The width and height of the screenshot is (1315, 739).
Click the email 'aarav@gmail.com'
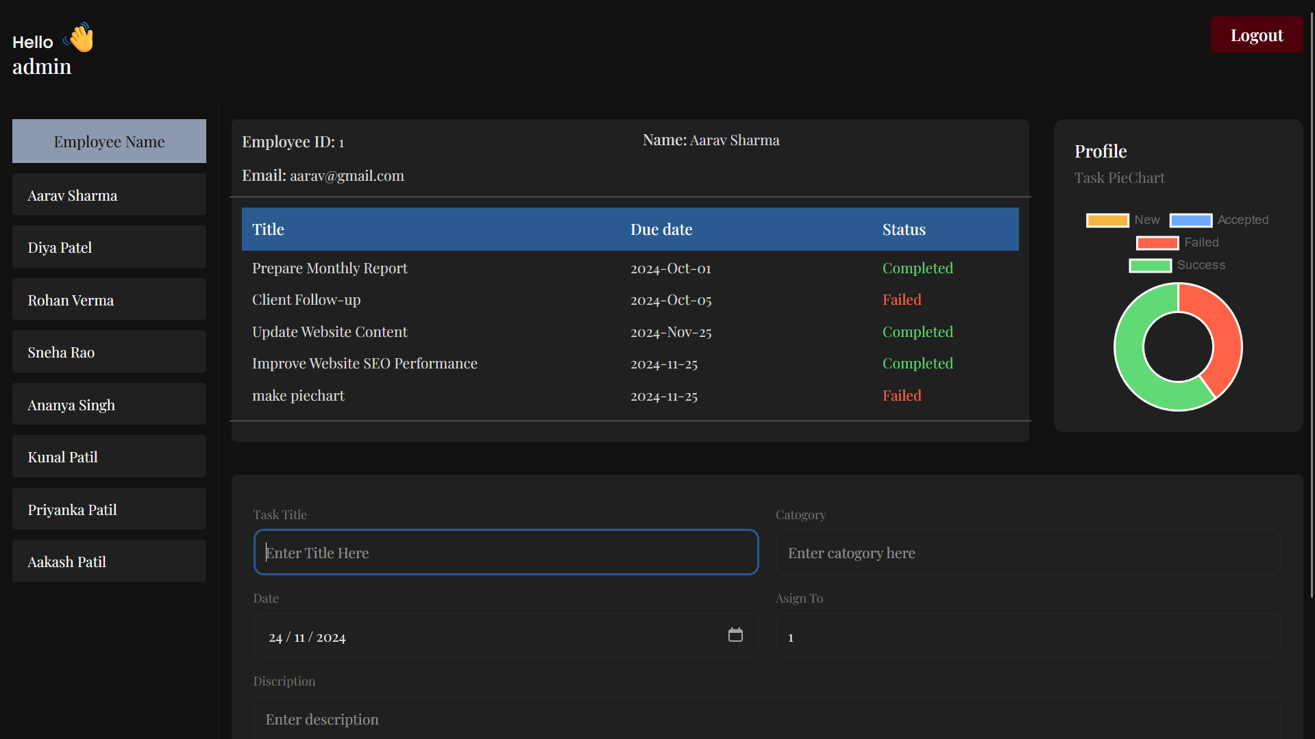pyautogui.click(x=347, y=175)
